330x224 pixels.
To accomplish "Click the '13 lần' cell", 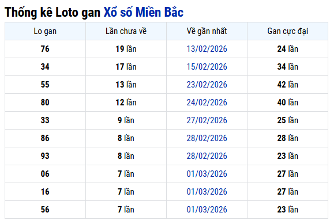I will point(126,85).
